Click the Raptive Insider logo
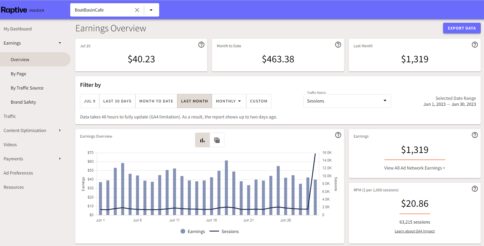 [x=23, y=10]
